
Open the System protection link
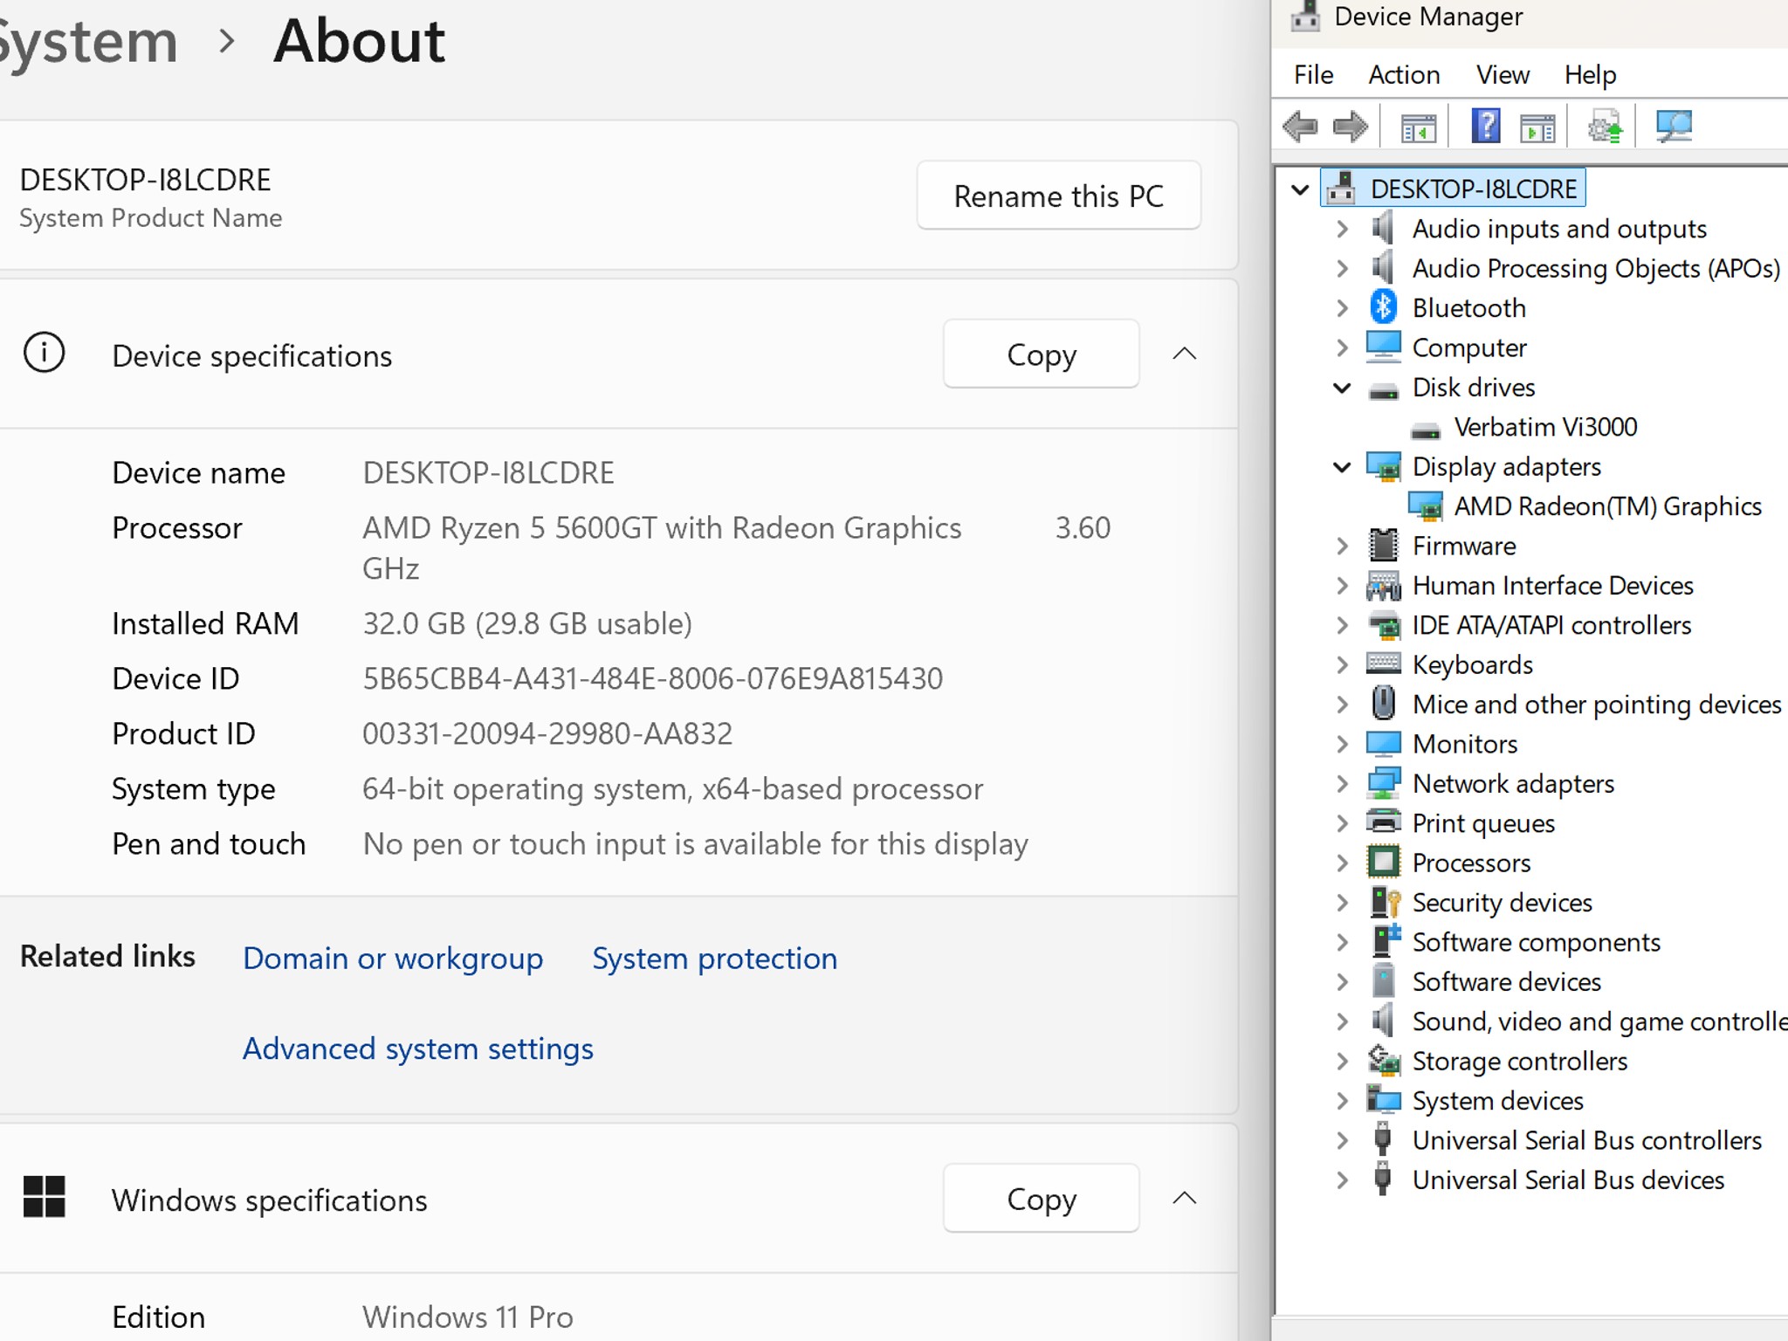click(714, 958)
